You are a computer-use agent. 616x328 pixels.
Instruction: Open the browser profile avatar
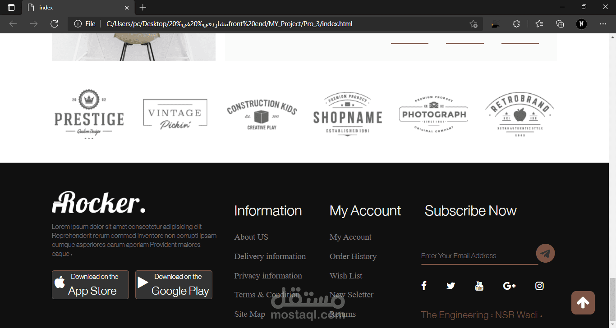pyautogui.click(x=582, y=24)
